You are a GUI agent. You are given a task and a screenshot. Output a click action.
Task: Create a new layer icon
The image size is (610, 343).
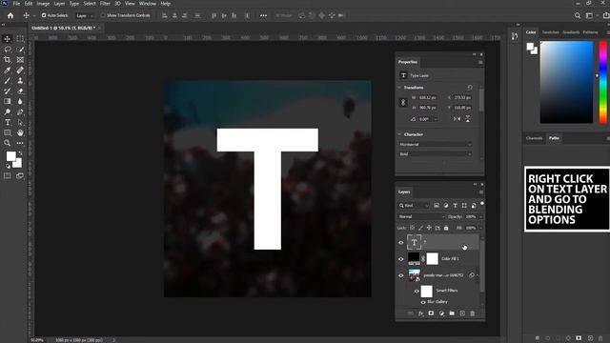[462, 313]
